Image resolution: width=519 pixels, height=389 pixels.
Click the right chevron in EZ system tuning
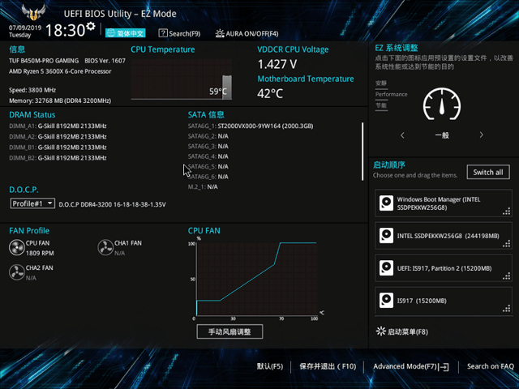(x=481, y=135)
